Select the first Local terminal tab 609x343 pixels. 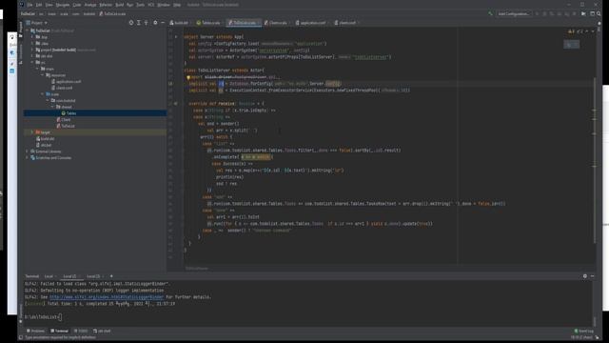[49, 276]
